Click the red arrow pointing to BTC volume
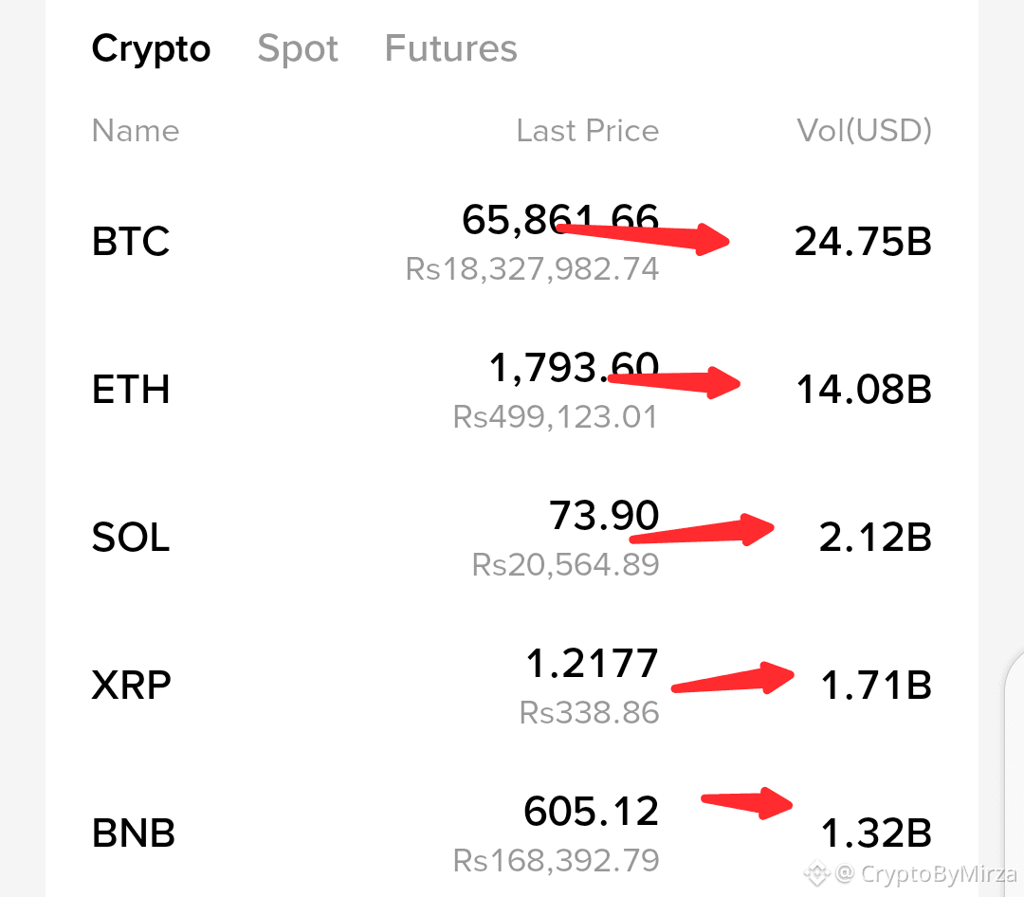 (643, 238)
